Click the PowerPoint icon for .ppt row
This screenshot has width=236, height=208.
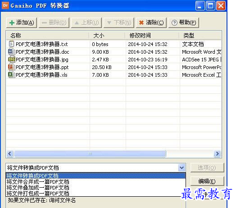pos(11,67)
